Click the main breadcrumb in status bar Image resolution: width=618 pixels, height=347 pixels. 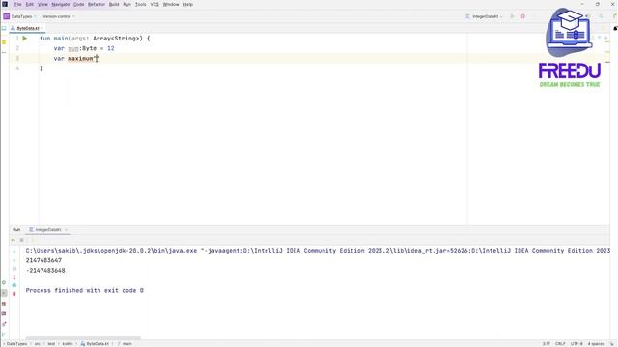pyautogui.click(x=126, y=344)
